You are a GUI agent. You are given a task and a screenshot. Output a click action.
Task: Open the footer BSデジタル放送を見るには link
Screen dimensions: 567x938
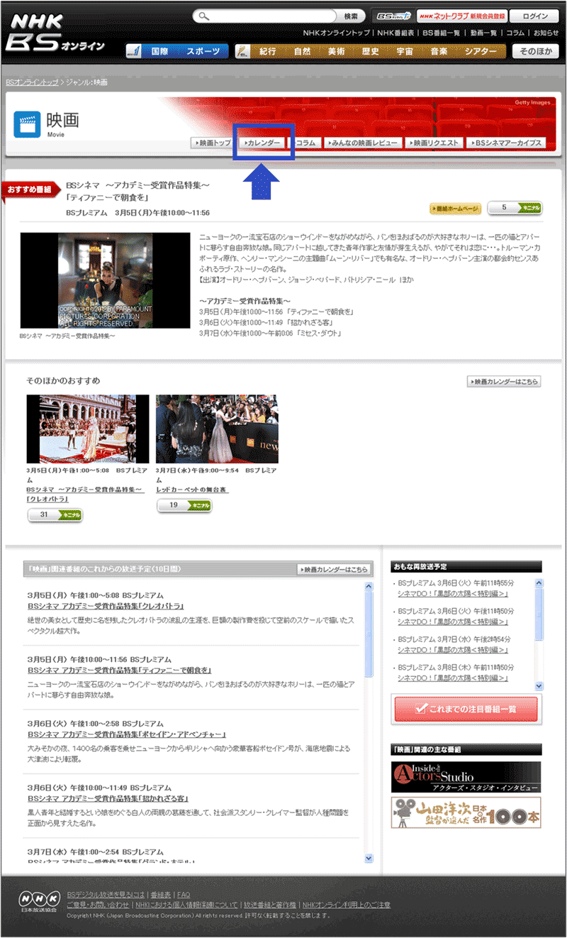(106, 895)
